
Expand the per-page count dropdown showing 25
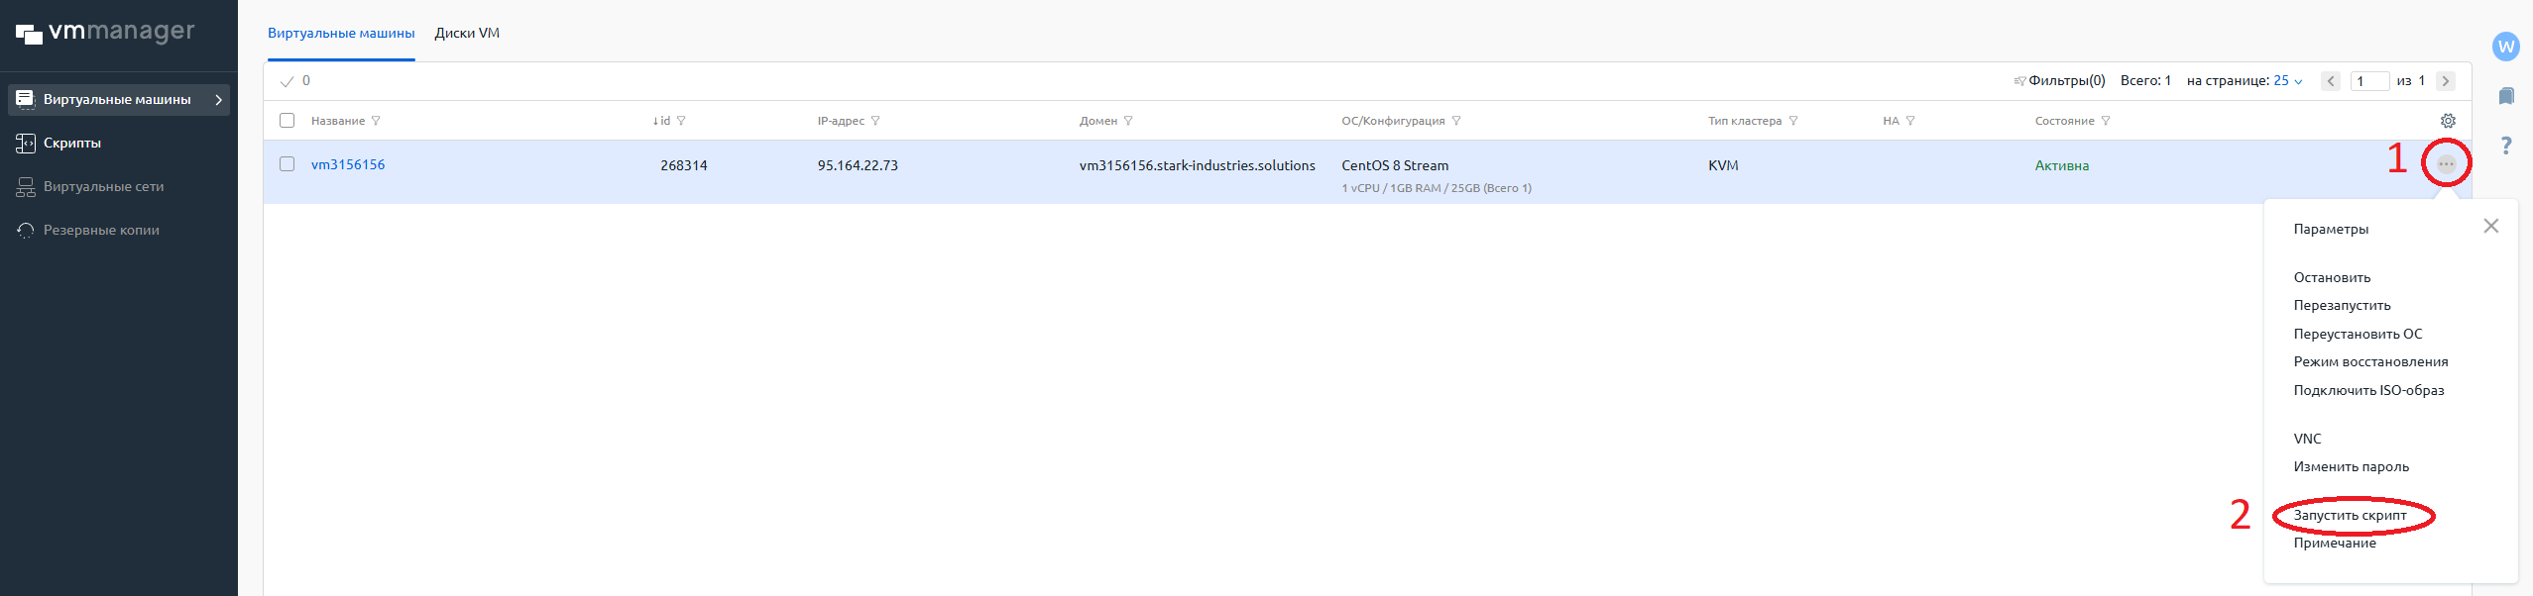pyautogui.click(x=2288, y=81)
